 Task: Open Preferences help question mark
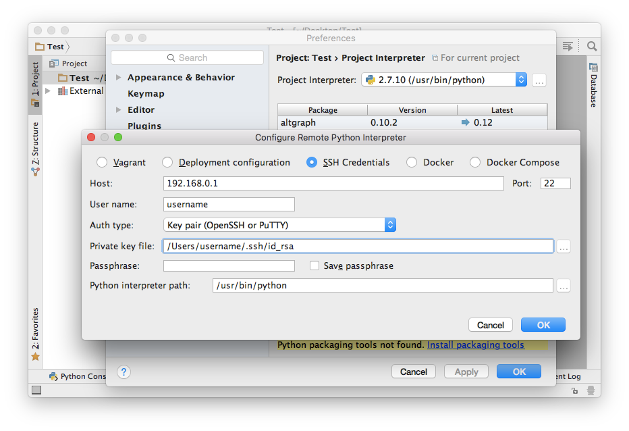pos(124,372)
